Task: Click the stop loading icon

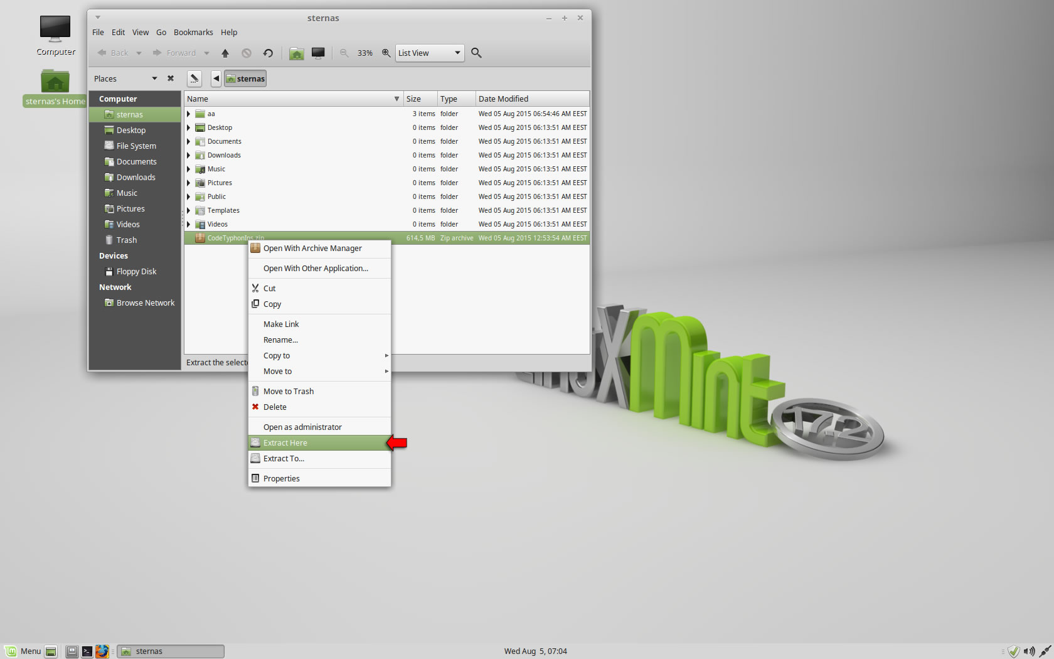Action: tap(247, 53)
